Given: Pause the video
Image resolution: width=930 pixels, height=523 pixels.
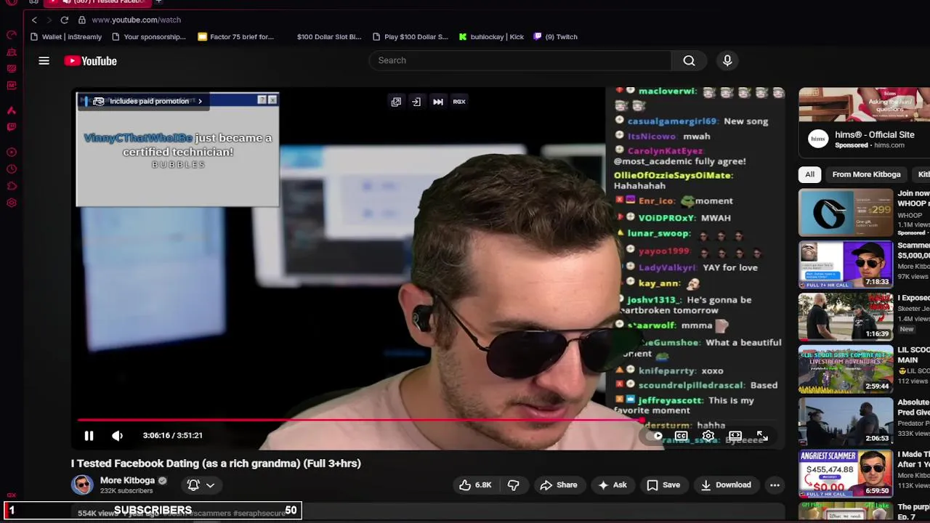Looking at the screenshot, I should [89, 435].
